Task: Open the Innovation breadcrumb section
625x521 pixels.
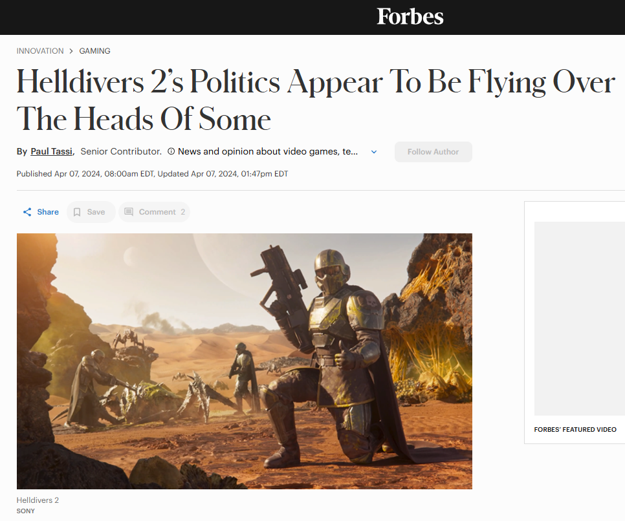Action: click(x=40, y=51)
